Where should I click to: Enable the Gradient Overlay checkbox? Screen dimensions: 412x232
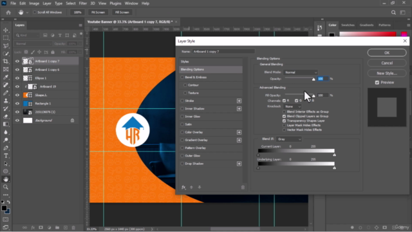click(182, 140)
